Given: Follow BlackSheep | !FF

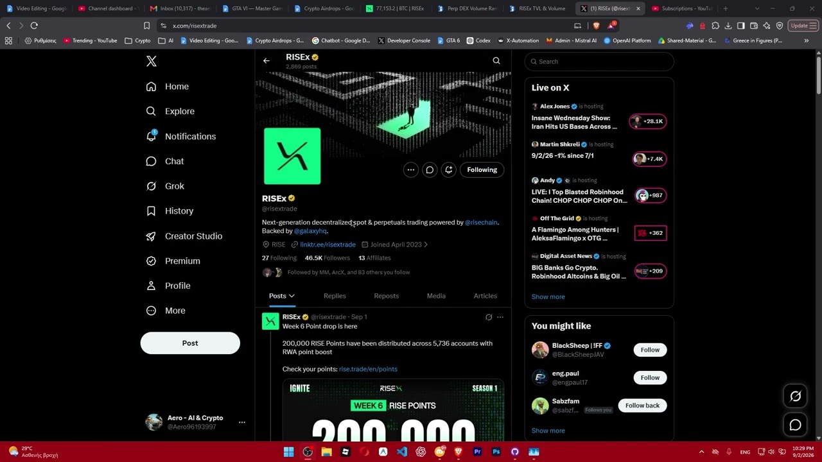Looking at the screenshot, I should (x=650, y=350).
